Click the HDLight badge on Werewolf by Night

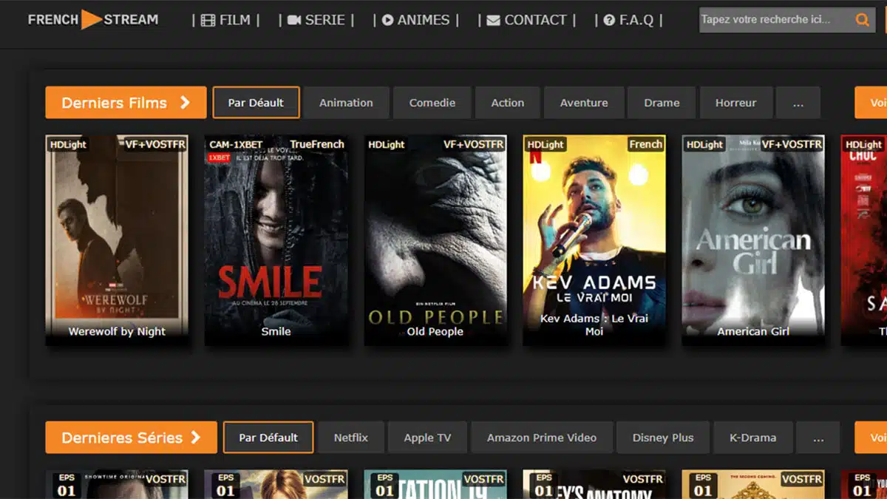point(69,144)
